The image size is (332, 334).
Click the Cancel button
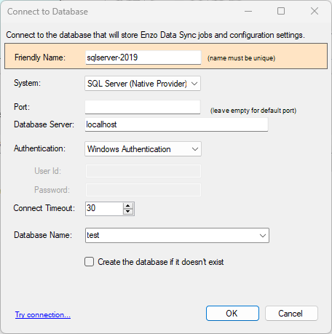point(291,314)
